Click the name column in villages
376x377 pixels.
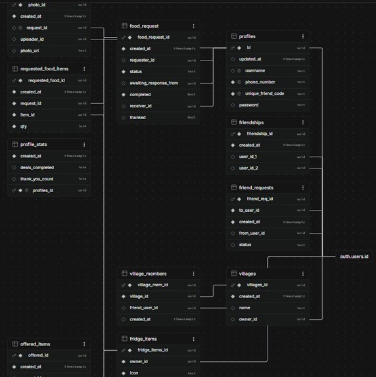268,308
